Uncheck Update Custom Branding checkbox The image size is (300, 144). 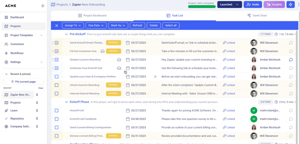57,60
